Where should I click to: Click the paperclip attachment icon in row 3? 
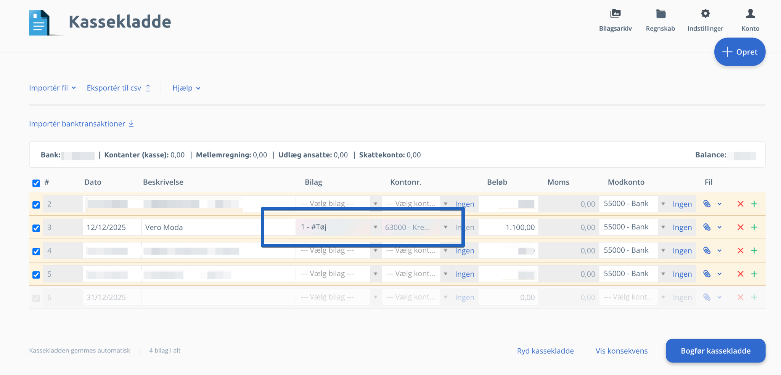tap(707, 228)
